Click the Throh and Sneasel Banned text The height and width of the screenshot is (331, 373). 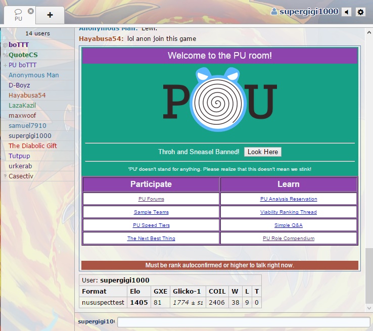(199, 152)
